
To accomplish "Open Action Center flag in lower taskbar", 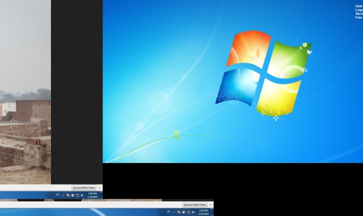I will coord(179,212).
